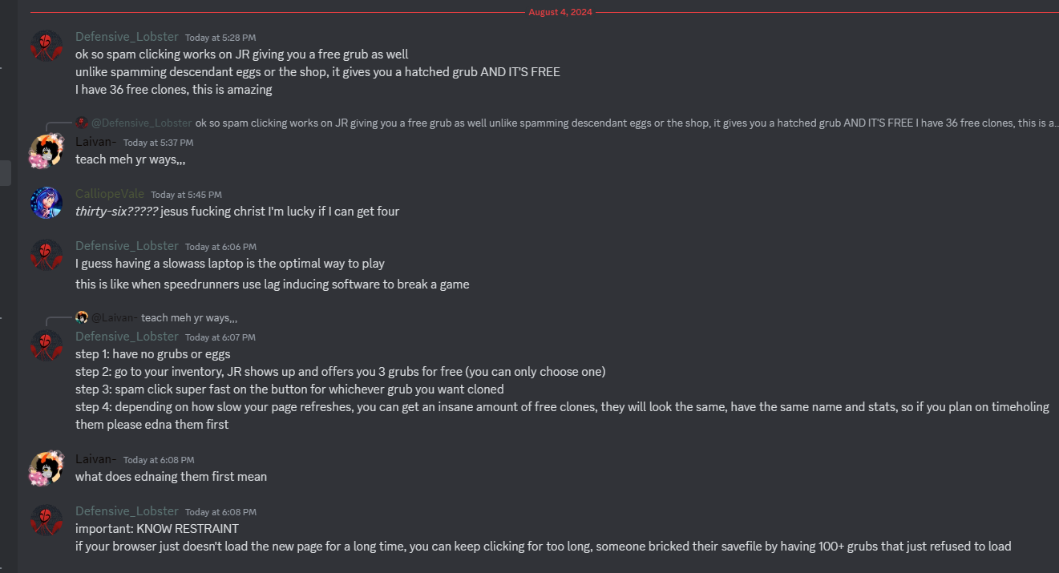The image size is (1059, 573).
Task: Click CalliopeVale's profile avatar
Action: [46, 203]
